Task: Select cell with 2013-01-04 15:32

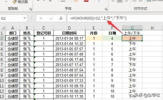Action: click(69, 44)
